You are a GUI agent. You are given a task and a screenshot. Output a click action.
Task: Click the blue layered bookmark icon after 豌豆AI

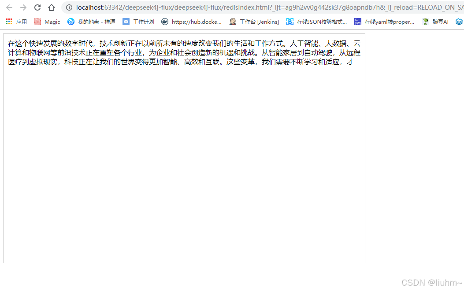click(459, 22)
